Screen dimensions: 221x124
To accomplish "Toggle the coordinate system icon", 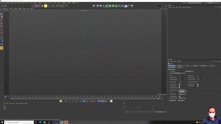I will (x=66, y=6).
